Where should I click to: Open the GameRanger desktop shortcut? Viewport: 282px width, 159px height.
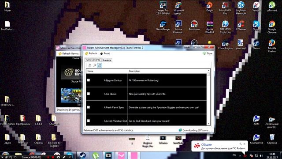163,26
